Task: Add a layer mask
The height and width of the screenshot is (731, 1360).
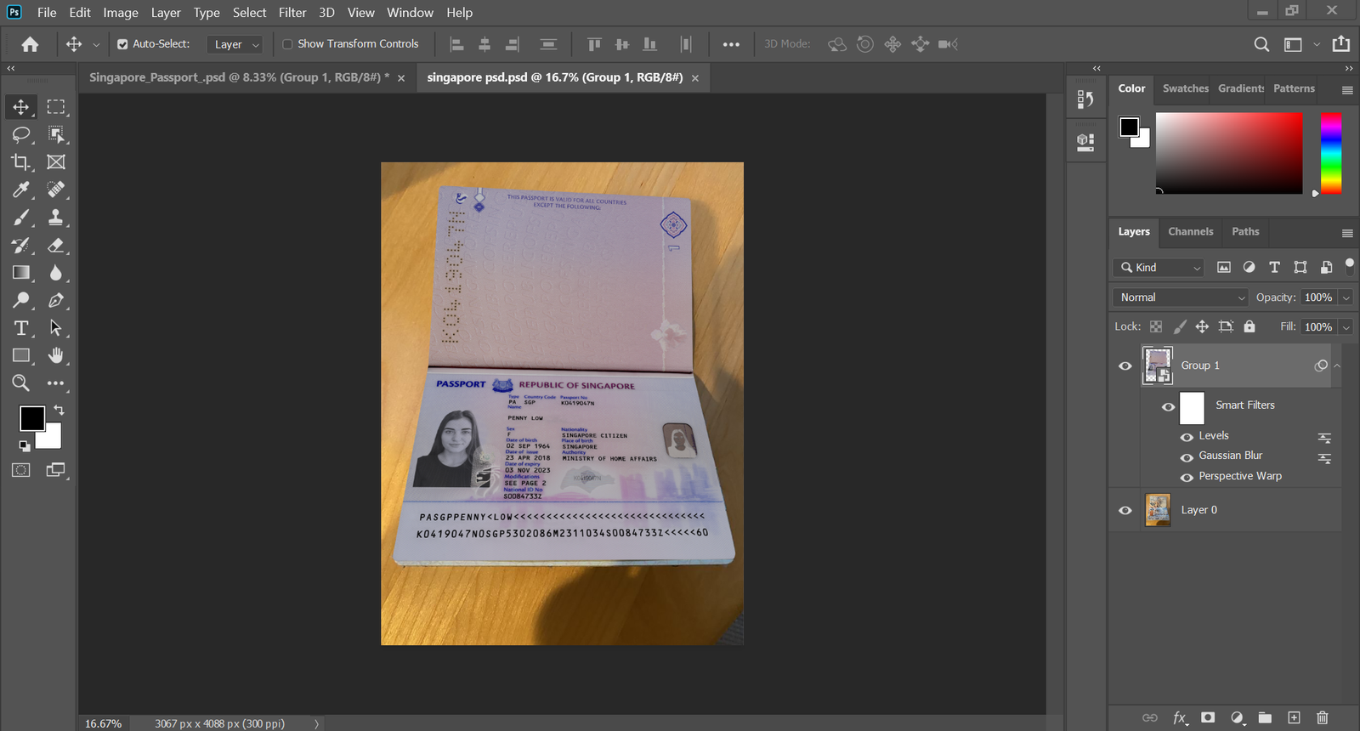Action: [x=1208, y=717]
